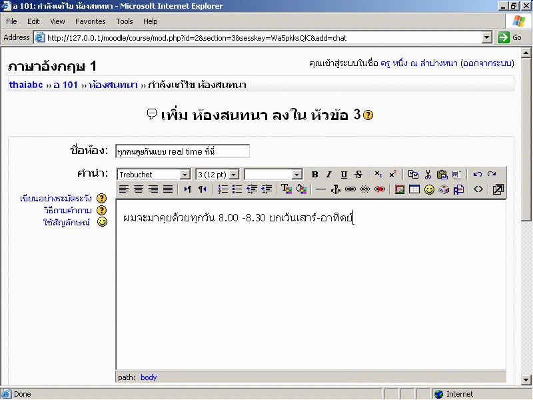
Task: Apply subscript formatting
Action: click(x=378, y=175)
